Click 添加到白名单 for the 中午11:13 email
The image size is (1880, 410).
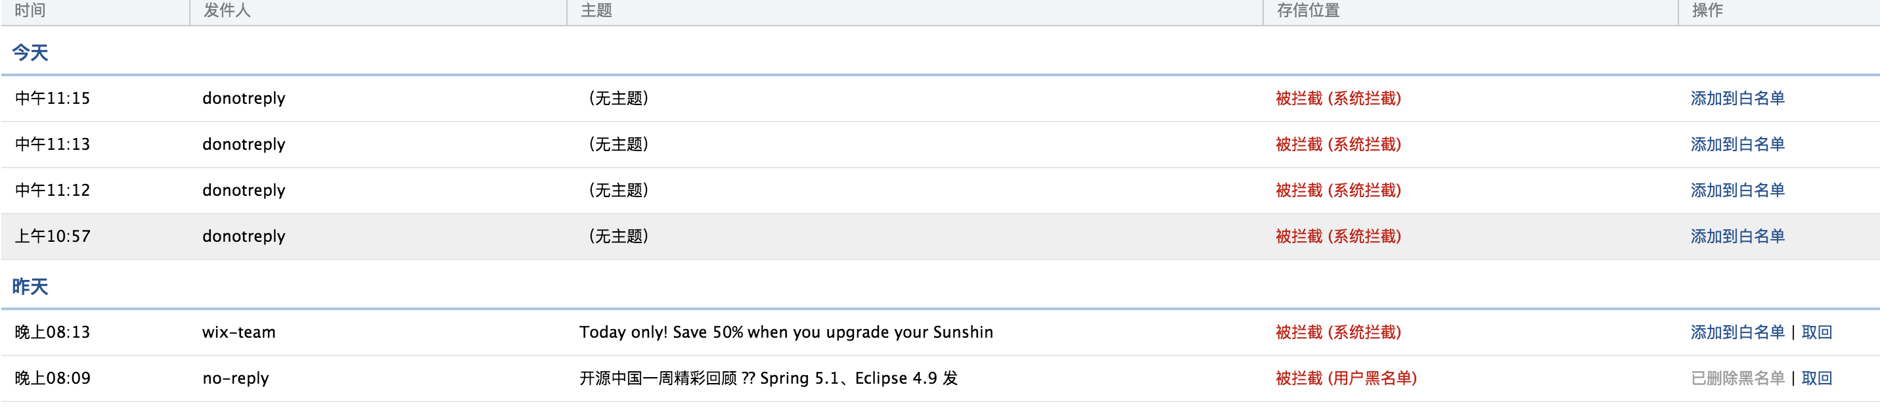[1737, 145]
